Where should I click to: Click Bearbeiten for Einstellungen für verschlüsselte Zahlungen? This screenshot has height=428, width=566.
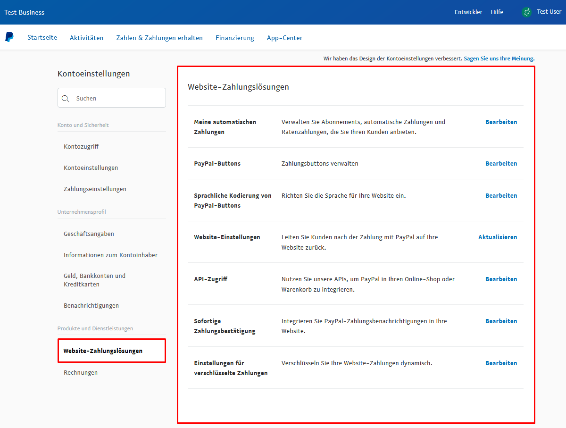click(501, 363)
